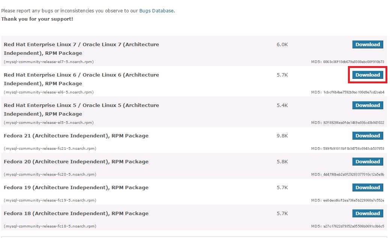Open the Bugs Database link
This screenshot has width=390, height=238.
point(156,11)
